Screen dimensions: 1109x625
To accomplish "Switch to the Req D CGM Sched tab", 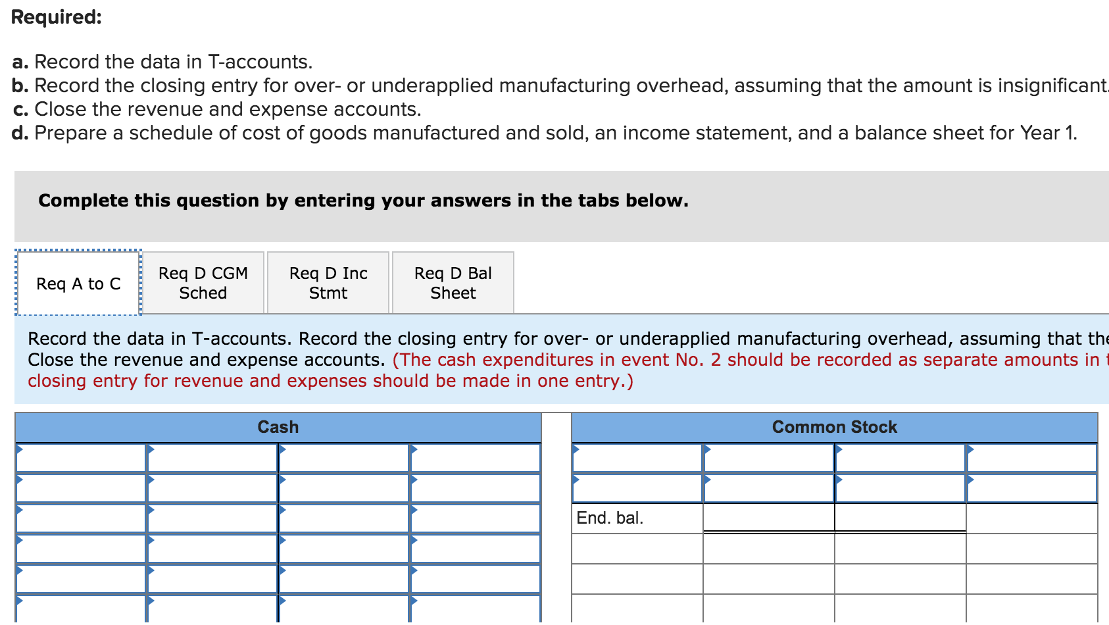I will pyautogui.click(x=203, y=282).
